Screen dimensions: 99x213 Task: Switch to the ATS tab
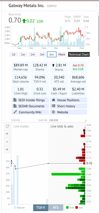click(x=56, y=207)
